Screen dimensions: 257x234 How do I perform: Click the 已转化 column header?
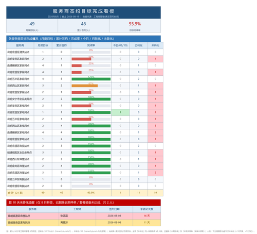click(138, 45)
